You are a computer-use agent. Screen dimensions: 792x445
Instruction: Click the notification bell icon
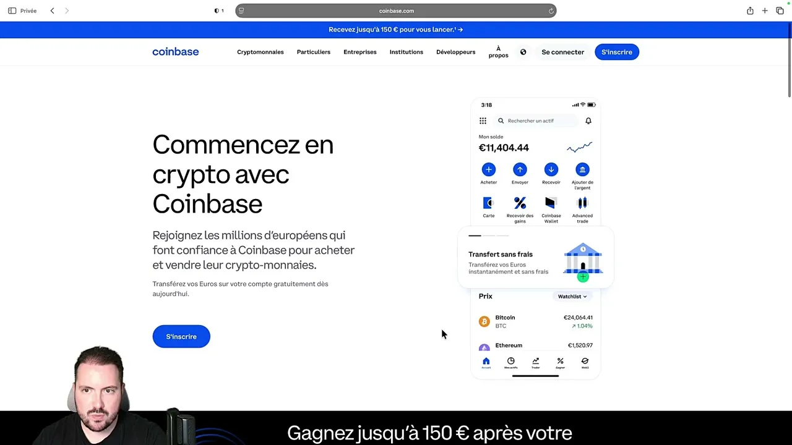pyautogui.click(x=588, y=121)
